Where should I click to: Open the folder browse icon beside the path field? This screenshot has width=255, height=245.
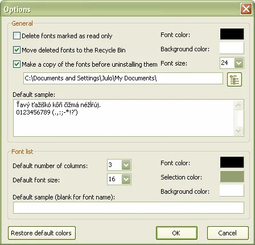click(x=235, y=79)
